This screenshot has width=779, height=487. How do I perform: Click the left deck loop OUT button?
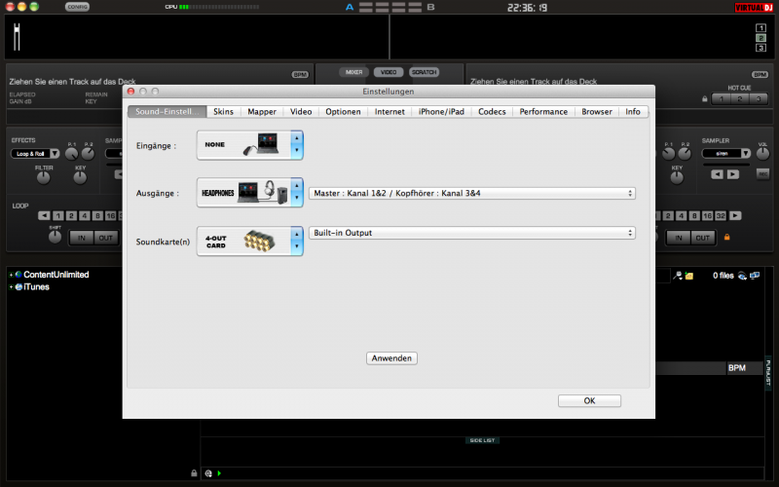[x=104, y=238]
